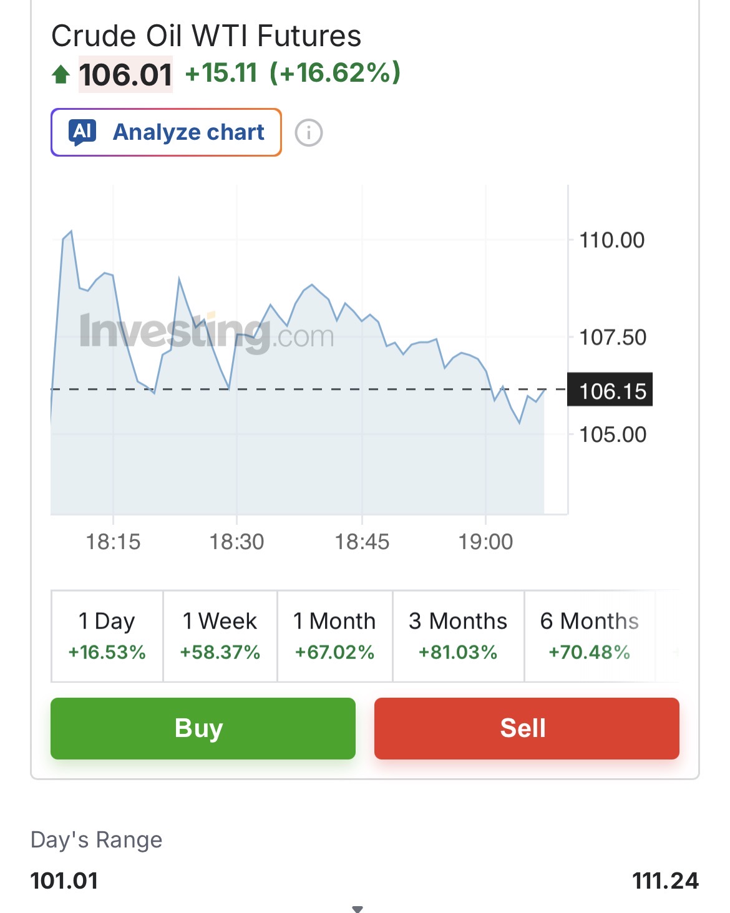Click the 106.15 current price label
730x913 pixels.
coord(611,391)
